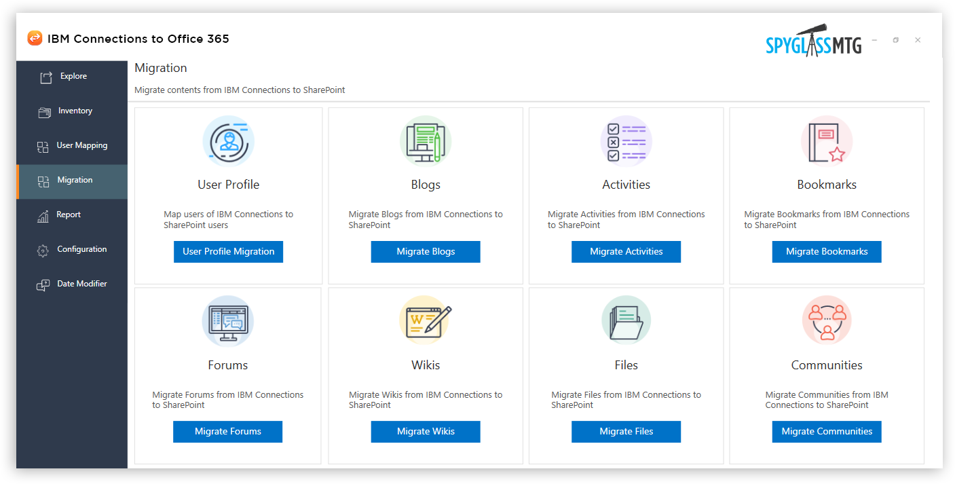Click the Files folder icon
955x484 pixels.
(626, 321)
